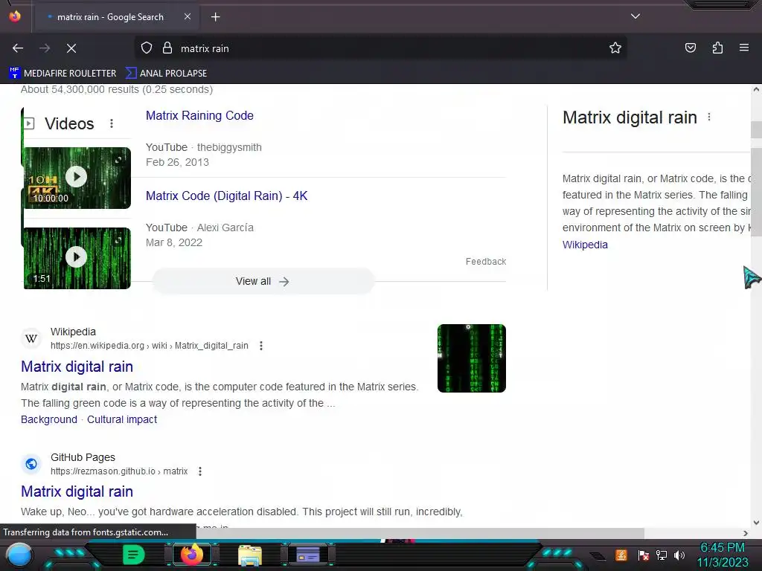762x571 pixels.
Task: Open more options for Matrix digital rain panel
Action: [709, 117]
